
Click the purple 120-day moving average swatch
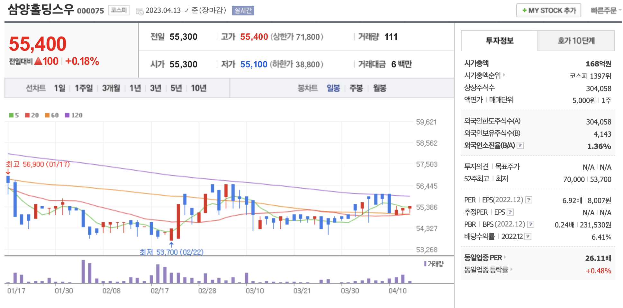[x=67, y=115]
